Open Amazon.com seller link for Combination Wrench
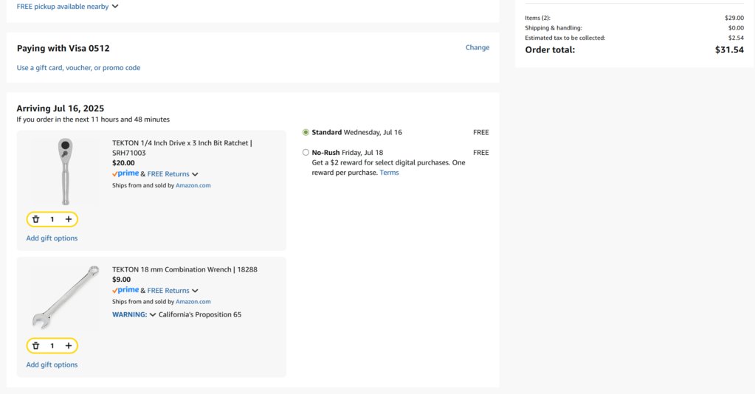755x394 pixels. (193, 302)
